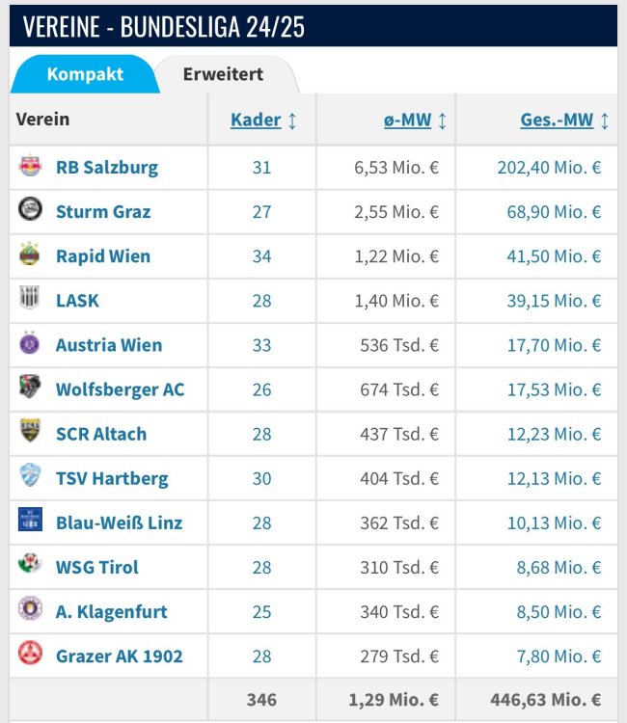The image size is (627, 723).
Task: Open the Blau-Weiß Linz club link
Action: click(x=119, y=522)
